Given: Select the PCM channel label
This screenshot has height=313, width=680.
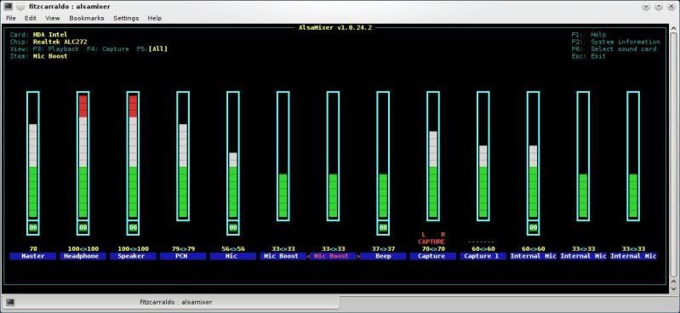Looking at the screenshot, I should coord(183,256).
